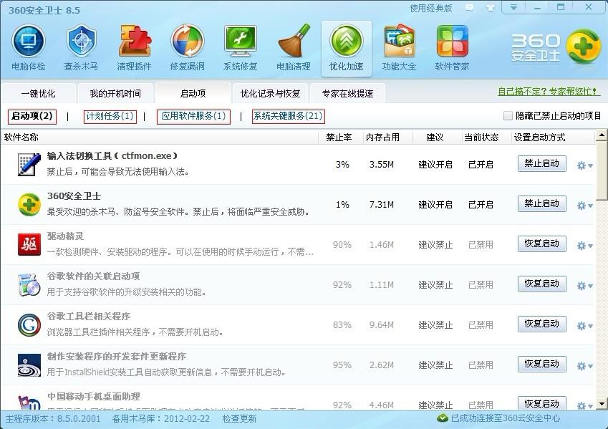Open gear dropdown for InstallShield update row
The image size is (608, 429).
[x=585, y=366]
